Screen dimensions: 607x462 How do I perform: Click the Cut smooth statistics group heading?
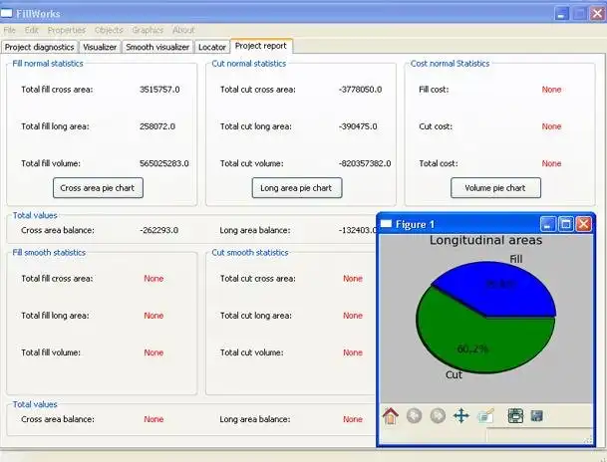(x=250, y=253)
